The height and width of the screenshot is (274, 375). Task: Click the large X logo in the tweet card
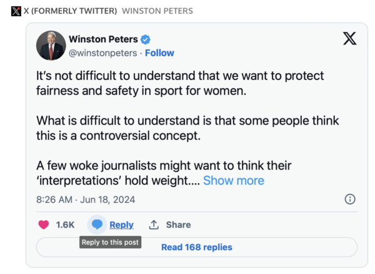click(x=350, y=39)
